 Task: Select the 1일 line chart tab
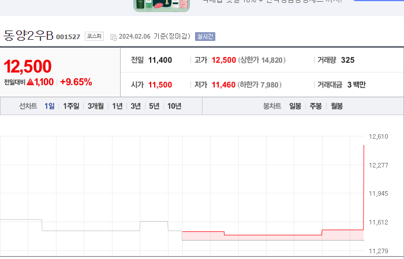point(50,106)
